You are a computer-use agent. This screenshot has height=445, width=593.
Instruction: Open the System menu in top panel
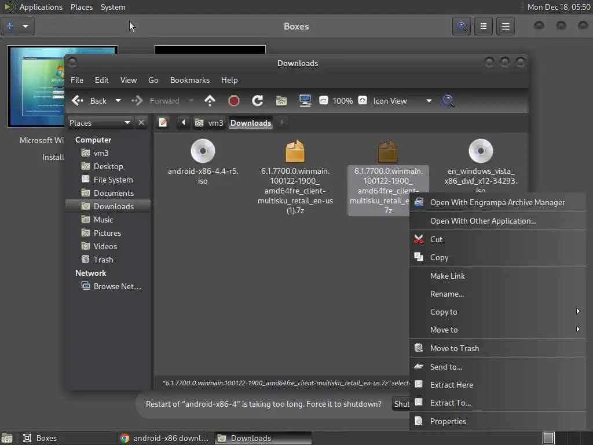[x=113, y=7]
